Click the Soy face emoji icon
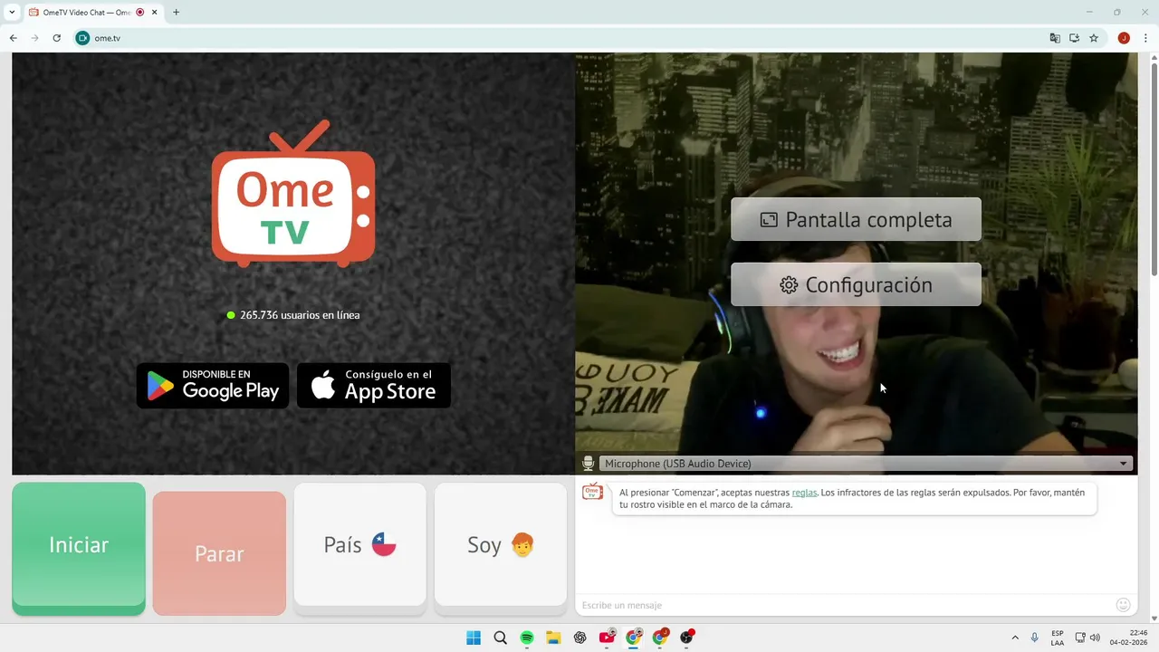Screen dimensions: 1159x652 click(x=522, y=544)
